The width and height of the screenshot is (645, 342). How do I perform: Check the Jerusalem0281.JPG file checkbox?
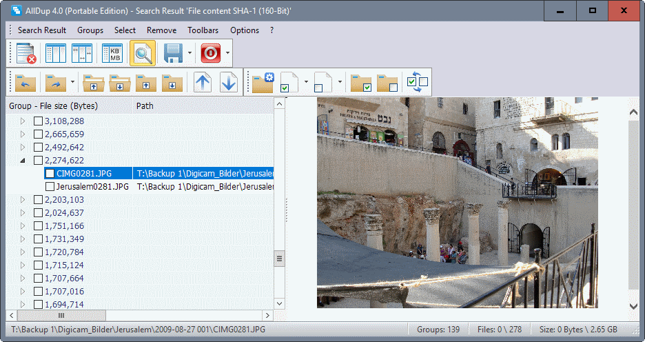50,186
